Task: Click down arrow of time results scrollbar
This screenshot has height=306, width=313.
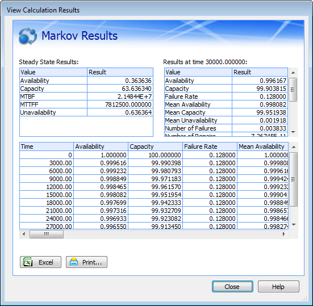Action: 293,132
